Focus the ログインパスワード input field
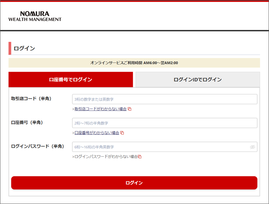The image size is (269, 204). pos(165,147)
